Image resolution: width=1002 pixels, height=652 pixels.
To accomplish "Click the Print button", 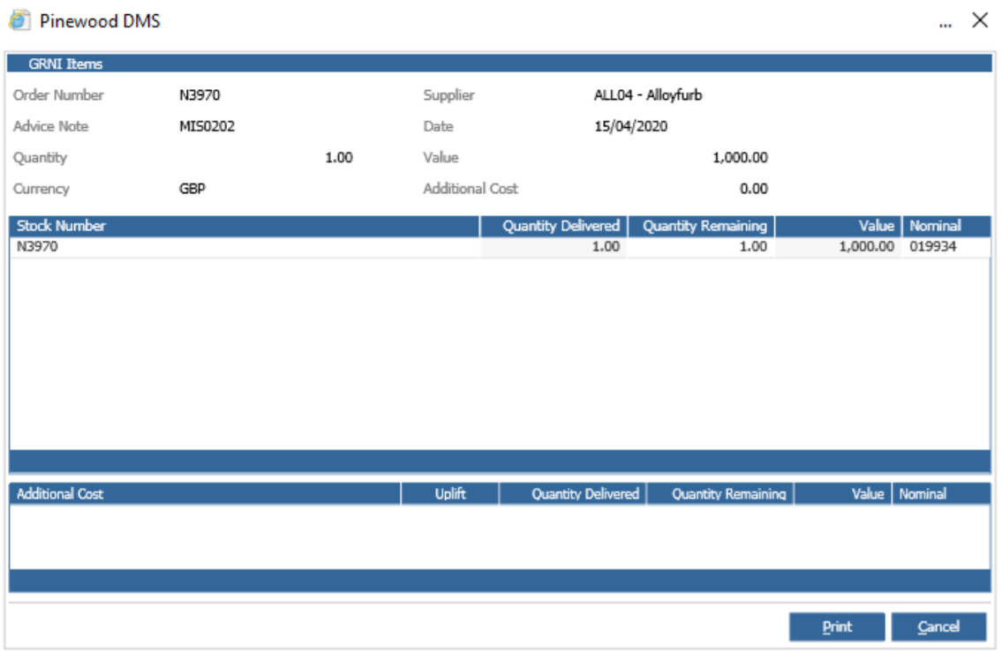I will 837,626.
